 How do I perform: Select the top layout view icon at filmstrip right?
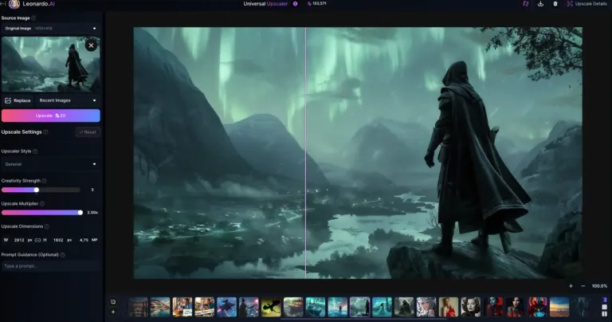pos(605,300)
